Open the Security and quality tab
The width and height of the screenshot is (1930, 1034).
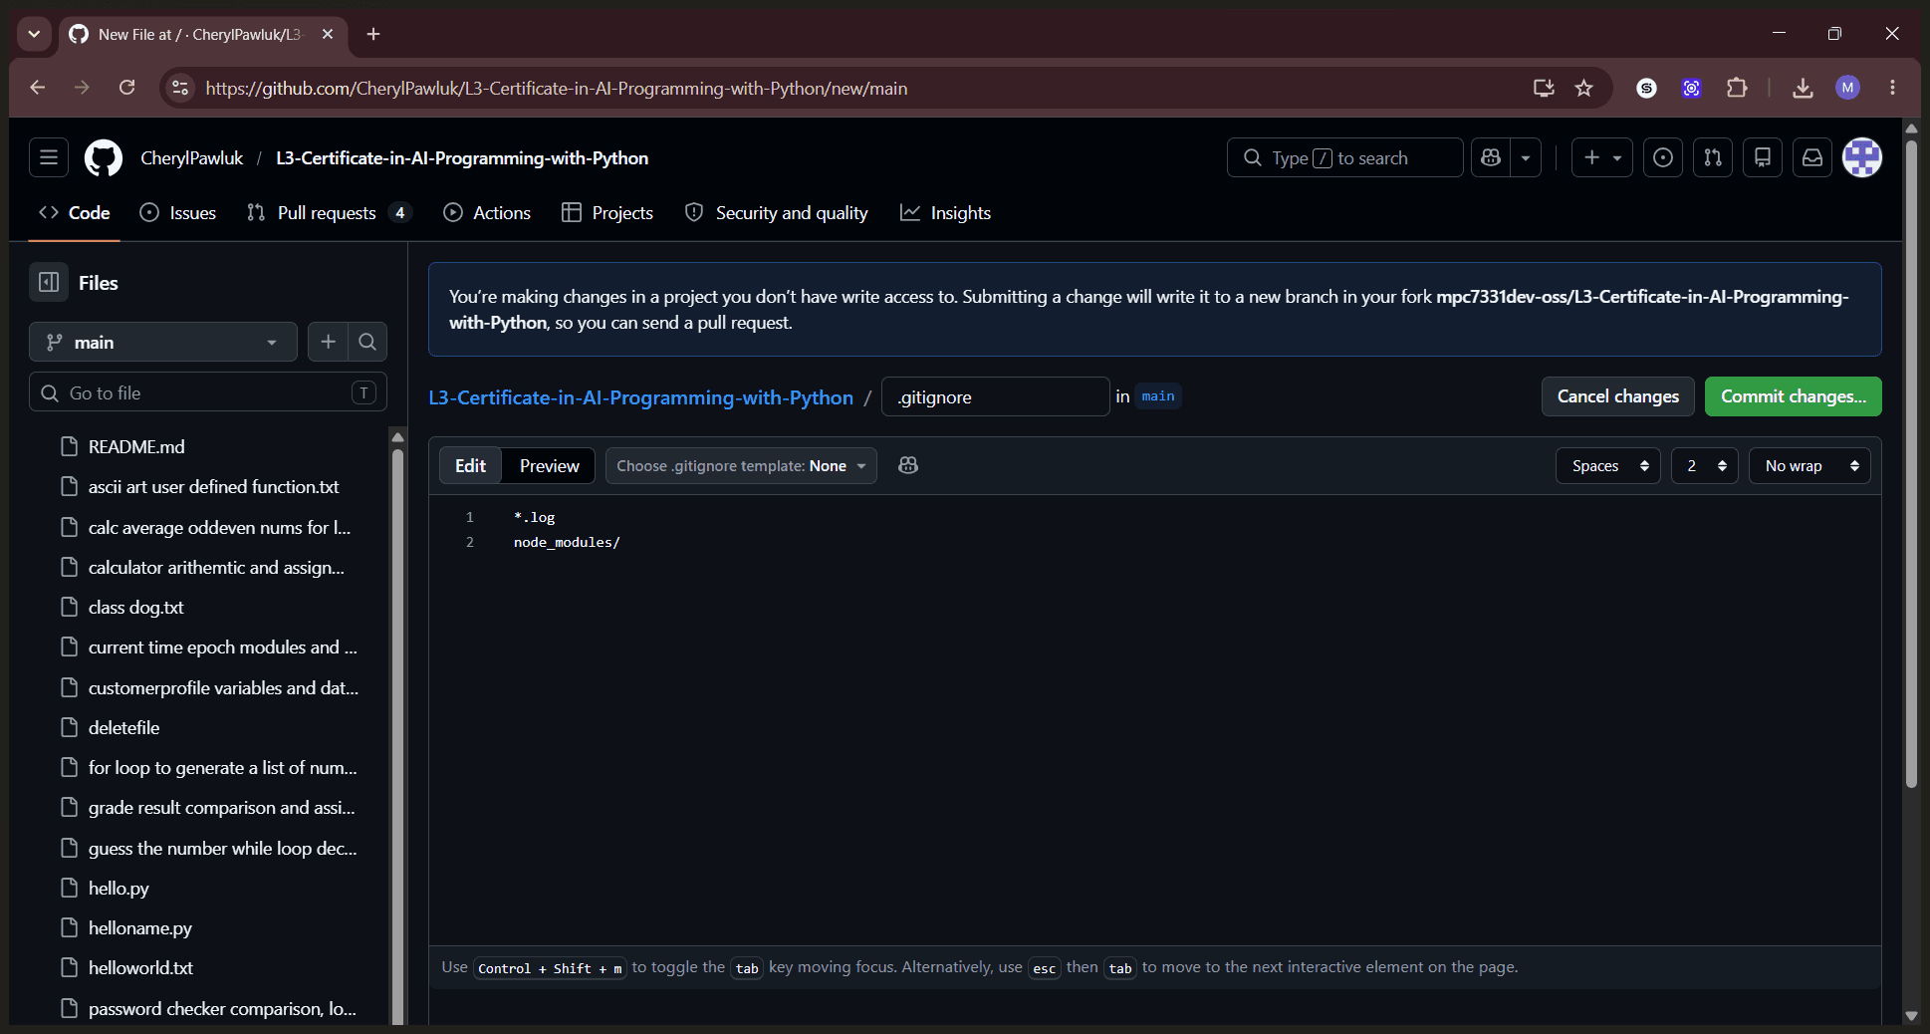coord(777,212)
